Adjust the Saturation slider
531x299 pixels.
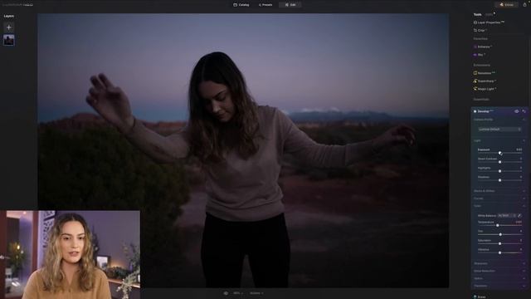[x=499, y=243]
